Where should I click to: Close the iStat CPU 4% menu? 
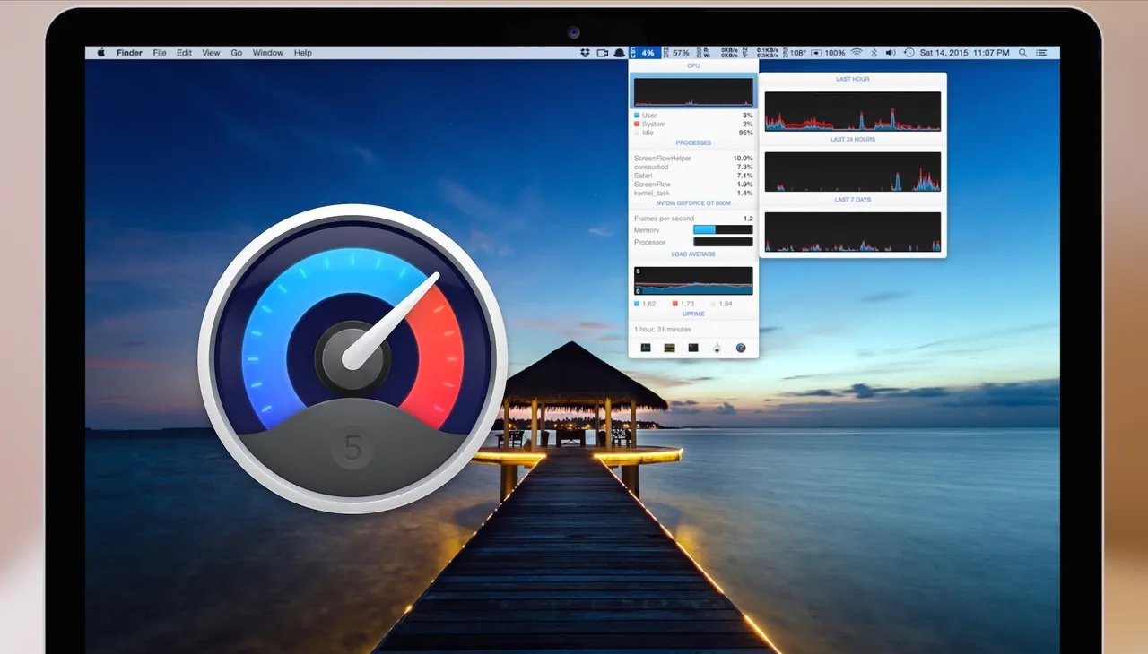coord(644,53)
